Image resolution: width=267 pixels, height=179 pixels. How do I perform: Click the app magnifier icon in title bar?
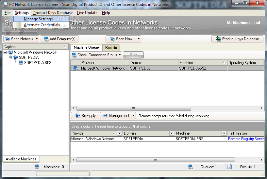pos(5,4)
